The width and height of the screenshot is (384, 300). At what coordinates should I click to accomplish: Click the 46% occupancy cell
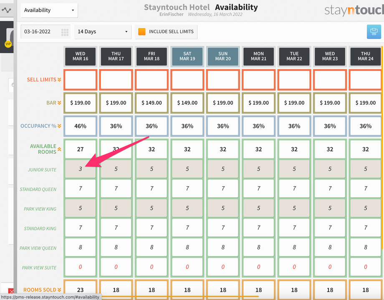pos(80,126)
